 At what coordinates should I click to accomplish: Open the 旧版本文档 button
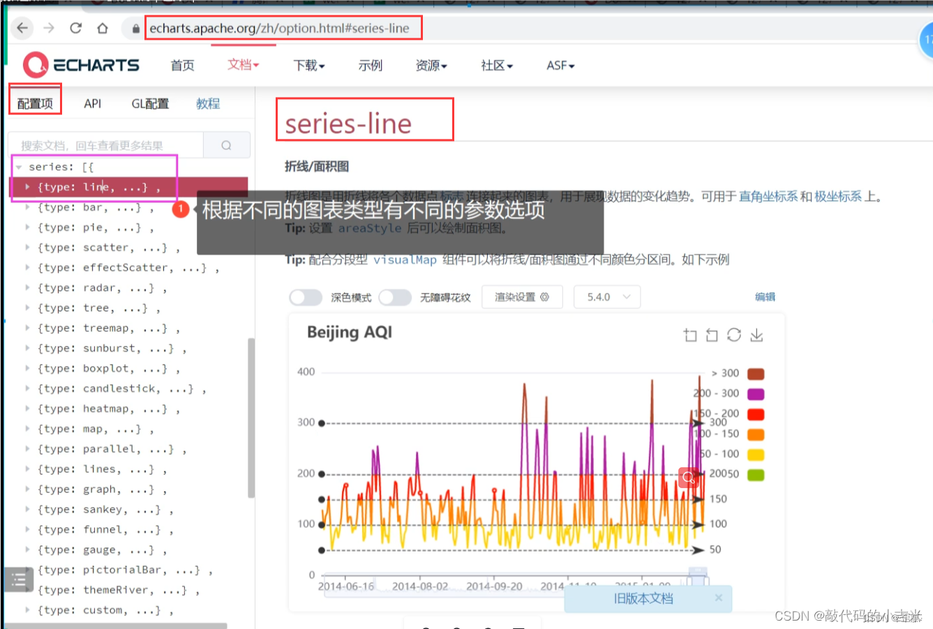[643, 598]
